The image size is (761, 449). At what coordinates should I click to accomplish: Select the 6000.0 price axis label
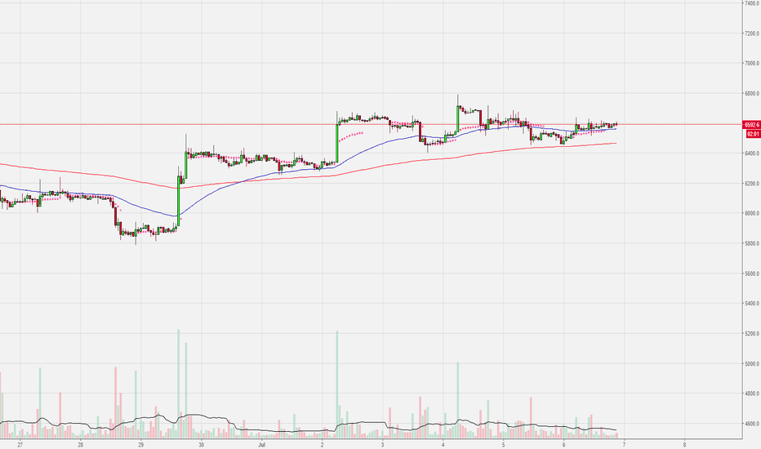point(752,213)
